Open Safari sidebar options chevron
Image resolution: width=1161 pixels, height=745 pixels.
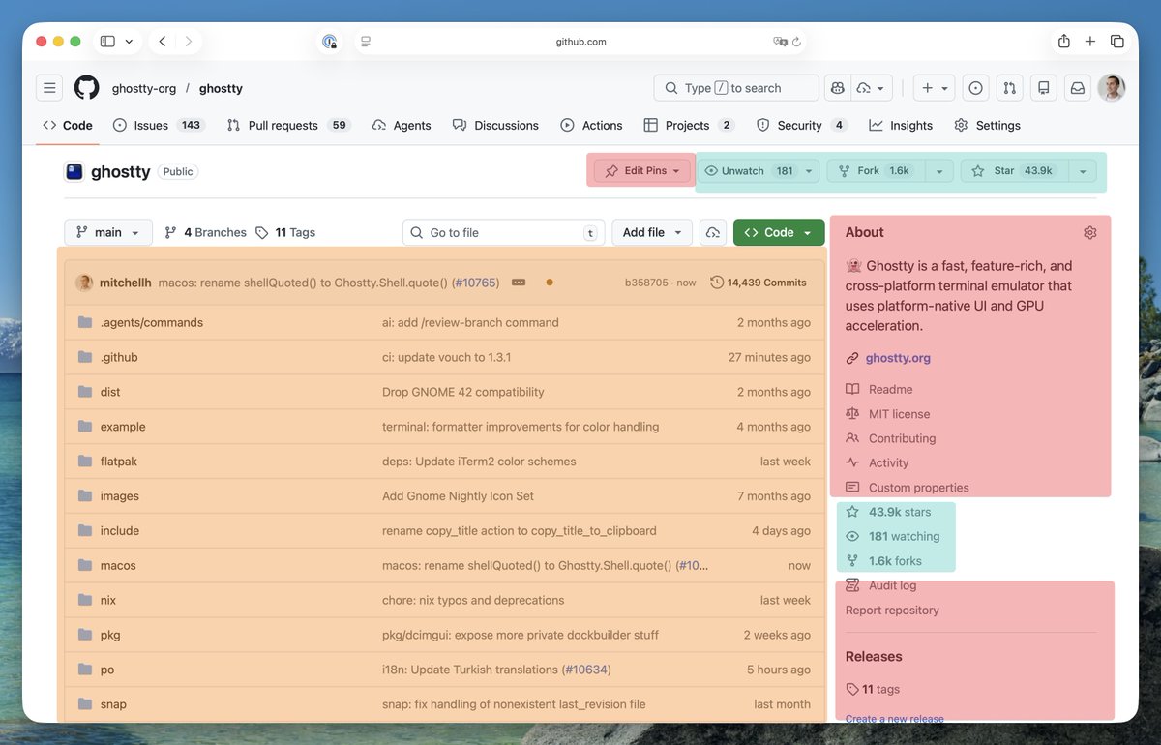(x=129, y=42)
